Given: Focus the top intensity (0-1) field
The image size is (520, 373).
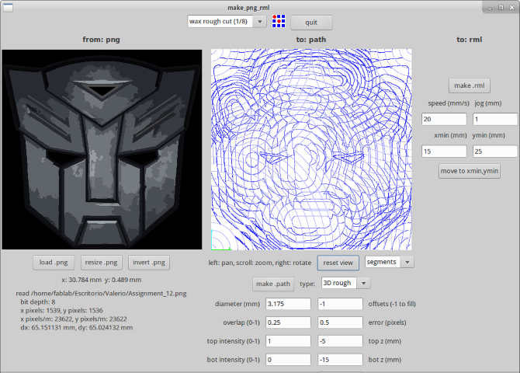Looking at the screenshot, I should [288, 341].
